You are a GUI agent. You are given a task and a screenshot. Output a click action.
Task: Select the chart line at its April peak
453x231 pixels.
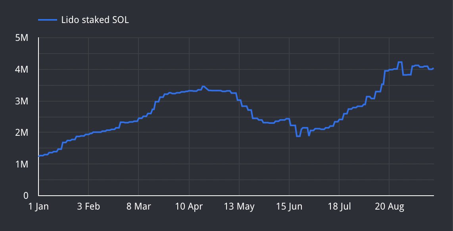point(204,86)
